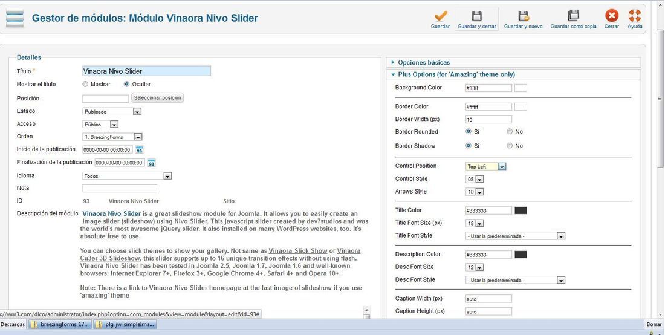Click the Caption Height input field
The image size is (665, 335).
[488, 311]
